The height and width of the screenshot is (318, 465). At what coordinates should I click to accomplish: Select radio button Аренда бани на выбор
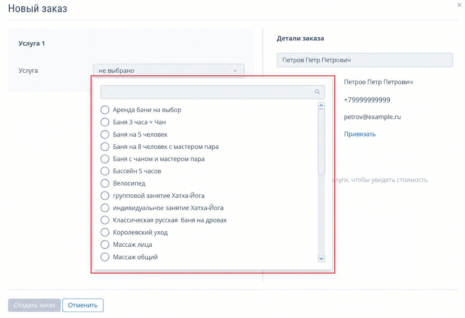click(105, 110)
